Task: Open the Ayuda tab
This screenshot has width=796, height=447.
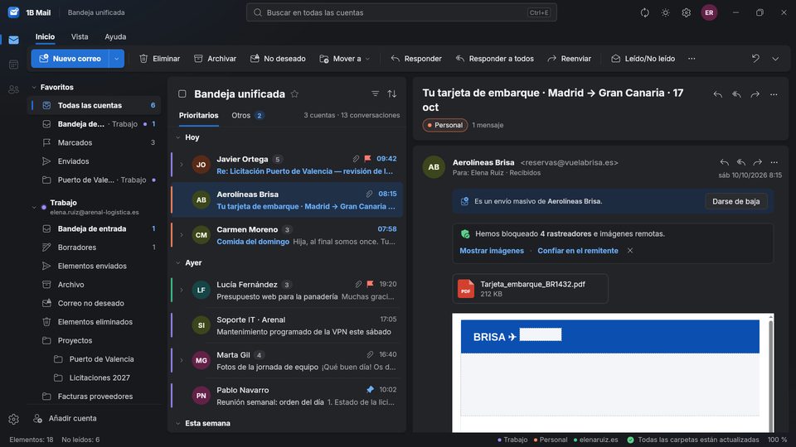Action: point(115,37)
